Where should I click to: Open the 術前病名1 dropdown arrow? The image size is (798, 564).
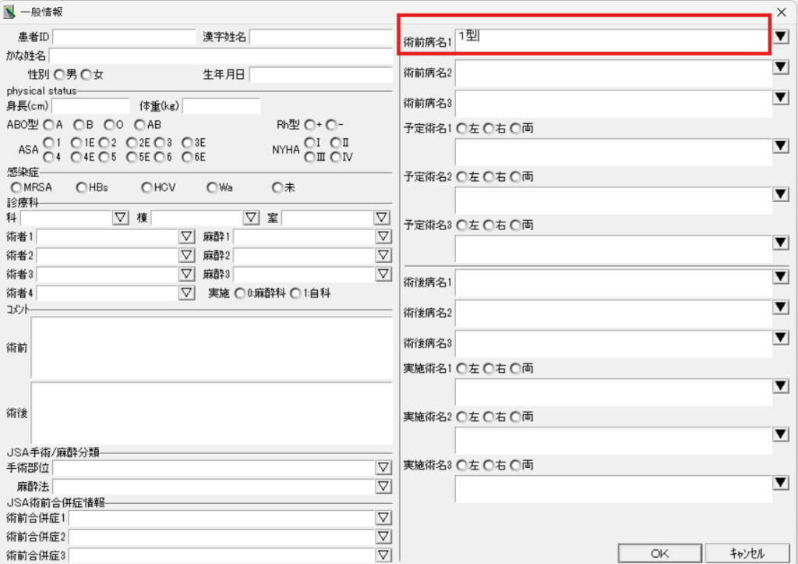(x=781, y=36)
